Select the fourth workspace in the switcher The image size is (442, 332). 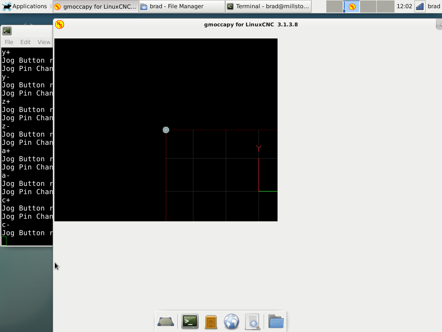(x=385, y=6)
